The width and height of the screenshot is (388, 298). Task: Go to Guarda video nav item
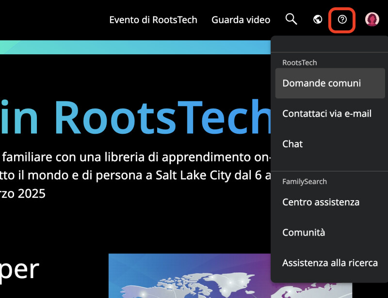(x=241, y=20)
